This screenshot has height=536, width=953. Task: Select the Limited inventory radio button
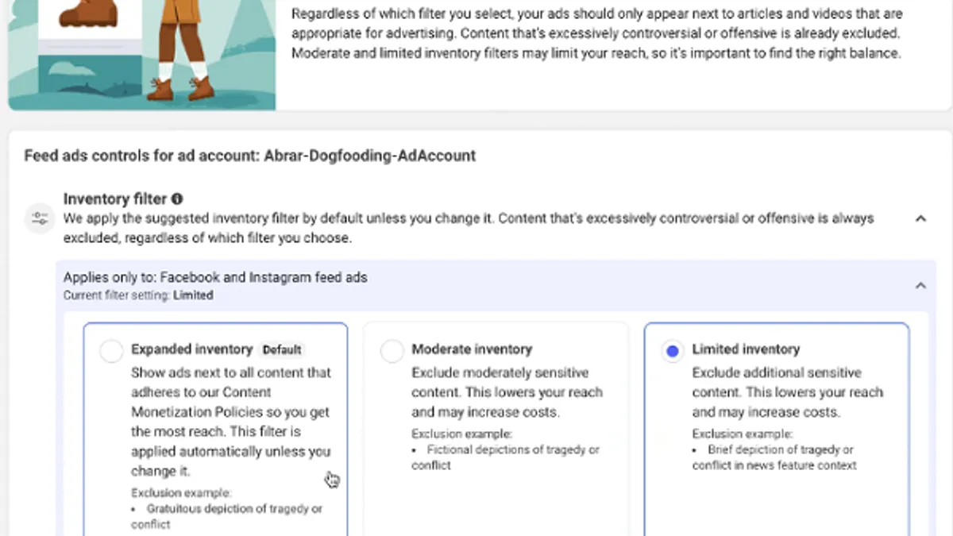(x=673, y=351)
